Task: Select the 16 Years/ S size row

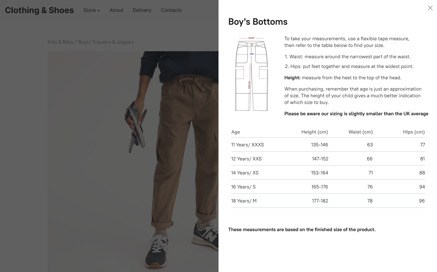Action: pyautogui.click(x=243, y=187)
